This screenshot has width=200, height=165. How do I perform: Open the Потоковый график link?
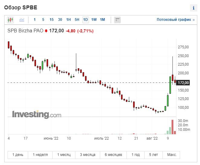coord(175,20)
